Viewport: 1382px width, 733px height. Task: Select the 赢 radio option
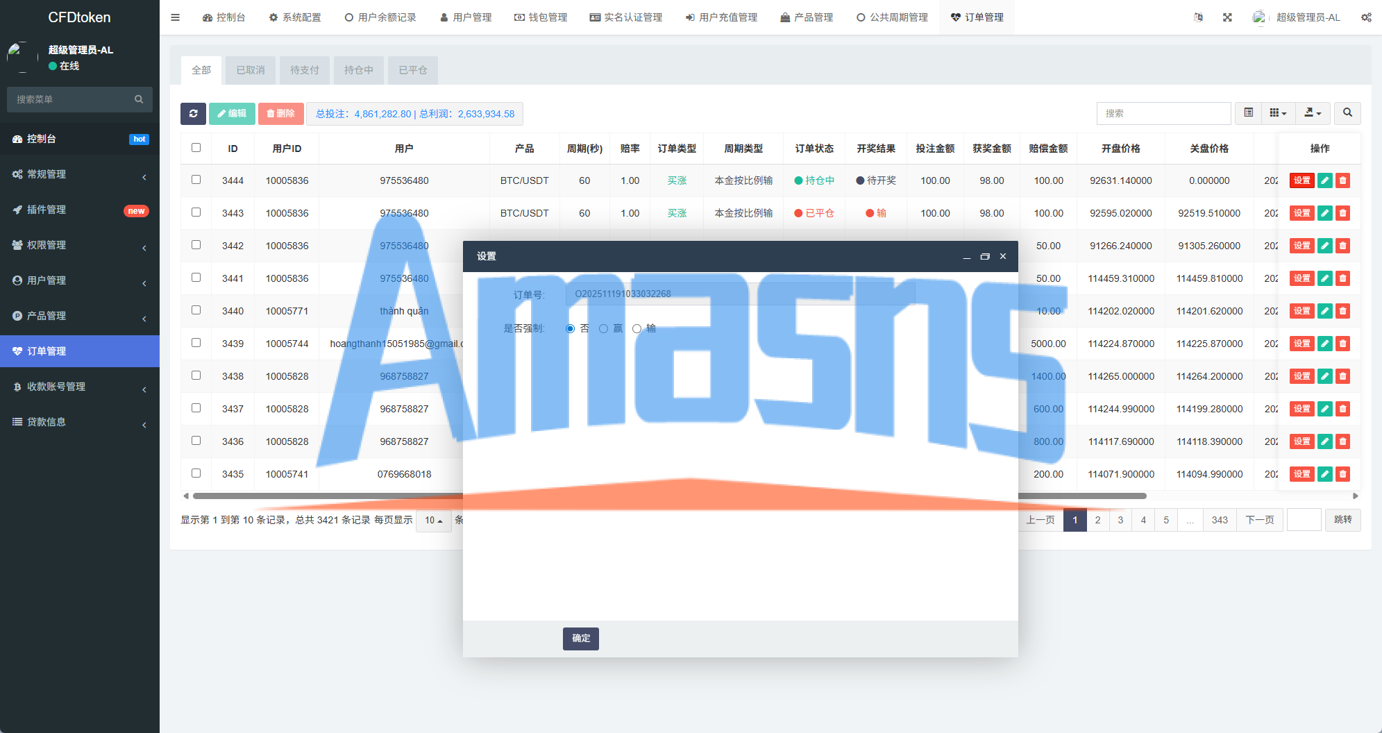(604, 329)
